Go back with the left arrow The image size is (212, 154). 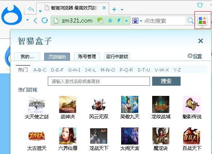pos(35,21)
